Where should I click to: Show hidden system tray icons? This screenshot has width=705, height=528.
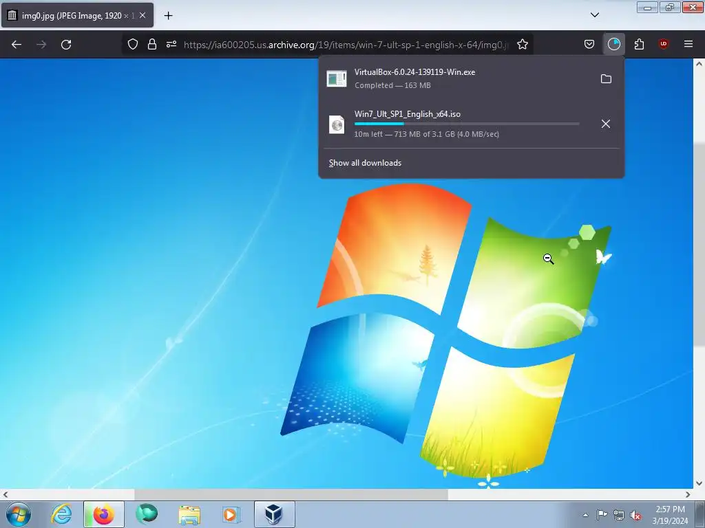[585, 515]
